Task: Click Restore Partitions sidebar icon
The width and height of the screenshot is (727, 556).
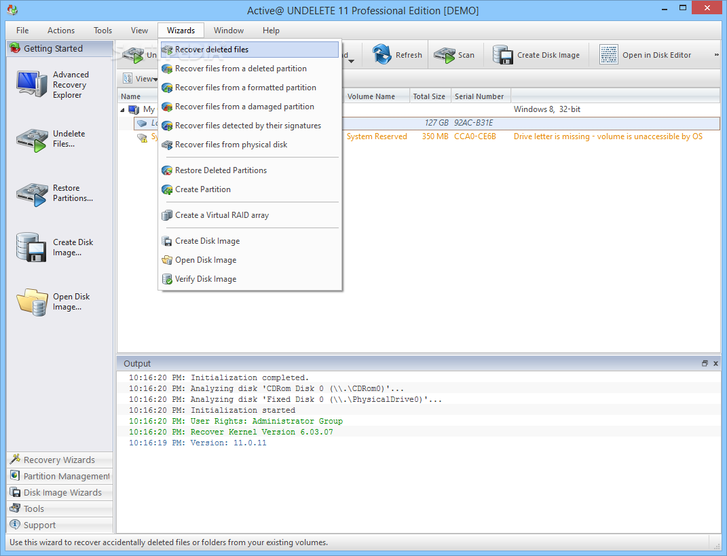Action: coord(31,194)
